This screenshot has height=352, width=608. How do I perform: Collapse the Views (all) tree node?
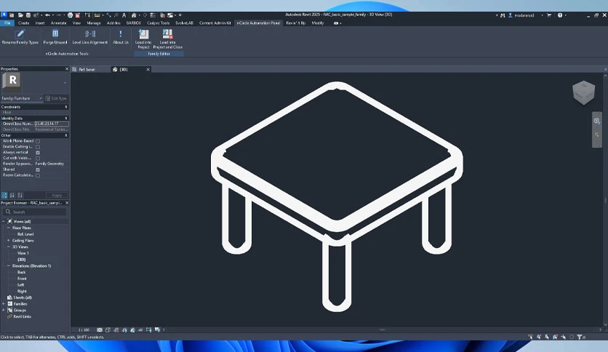[x=4, y=221]
